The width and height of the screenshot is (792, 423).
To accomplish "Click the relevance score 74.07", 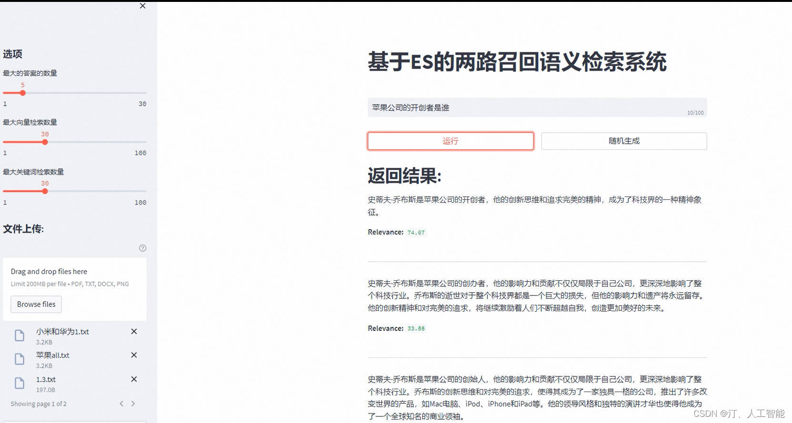I will point(416,233).
